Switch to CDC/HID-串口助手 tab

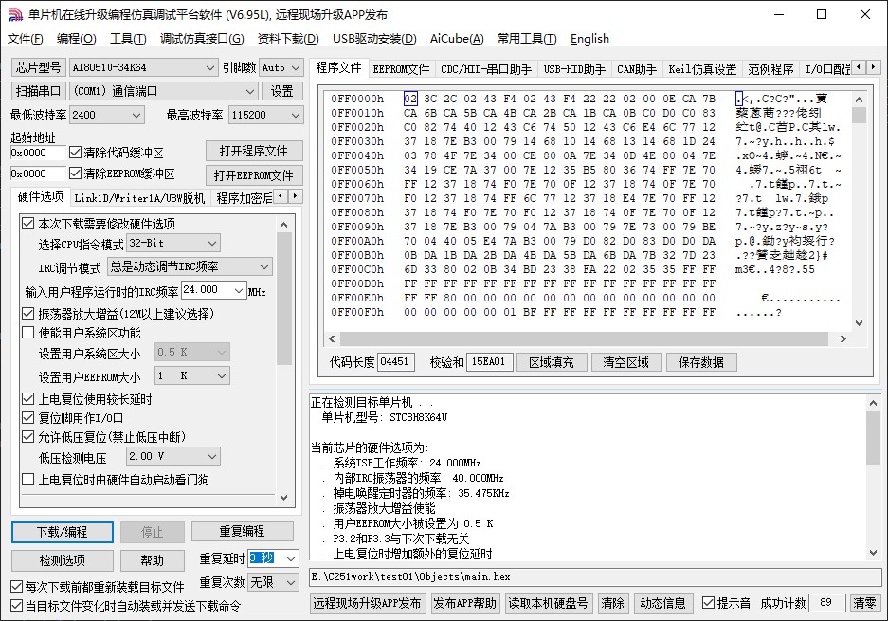486,69
